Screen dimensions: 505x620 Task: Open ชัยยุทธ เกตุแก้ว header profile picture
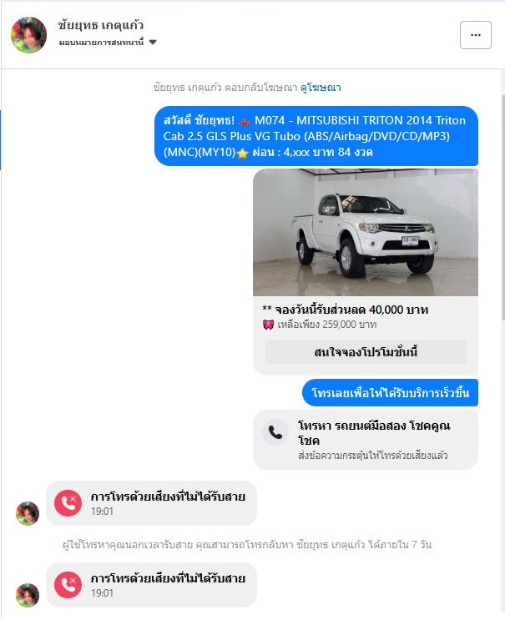[x=28, y=35]
